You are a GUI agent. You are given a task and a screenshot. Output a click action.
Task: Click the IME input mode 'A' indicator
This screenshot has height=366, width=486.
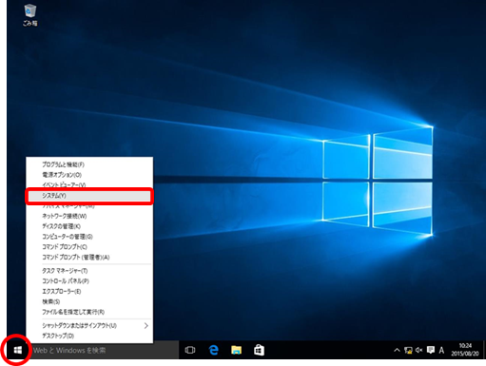click(x=441, y=350)
